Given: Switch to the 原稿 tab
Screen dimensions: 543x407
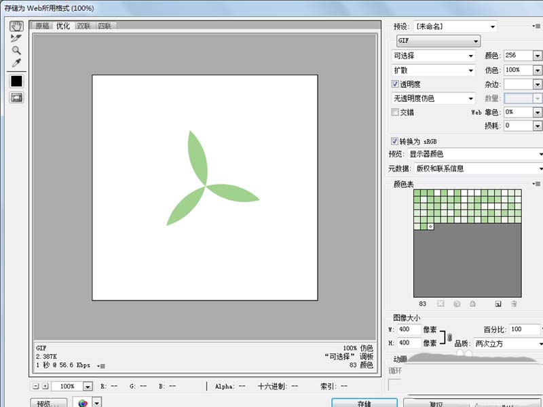Looking at the screenshot, I should (43, 26).
